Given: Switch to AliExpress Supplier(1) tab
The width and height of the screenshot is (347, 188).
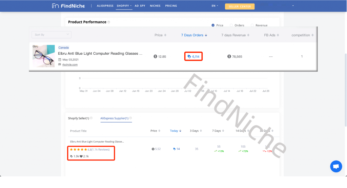Looking at the screenshot, I should (115, 118).
